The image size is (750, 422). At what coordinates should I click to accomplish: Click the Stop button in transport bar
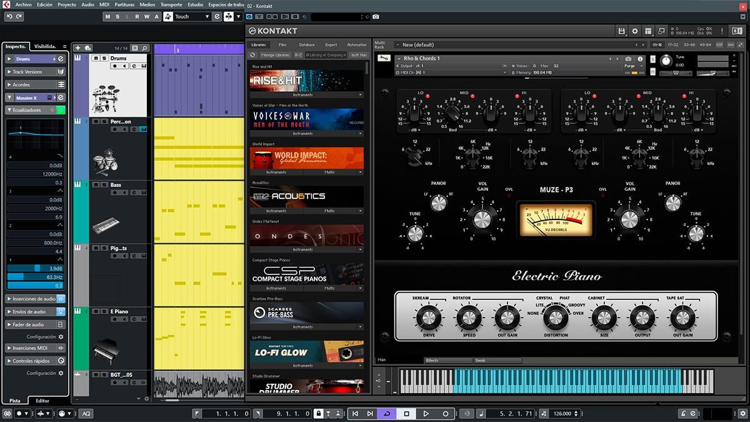(x=406, y=414)
